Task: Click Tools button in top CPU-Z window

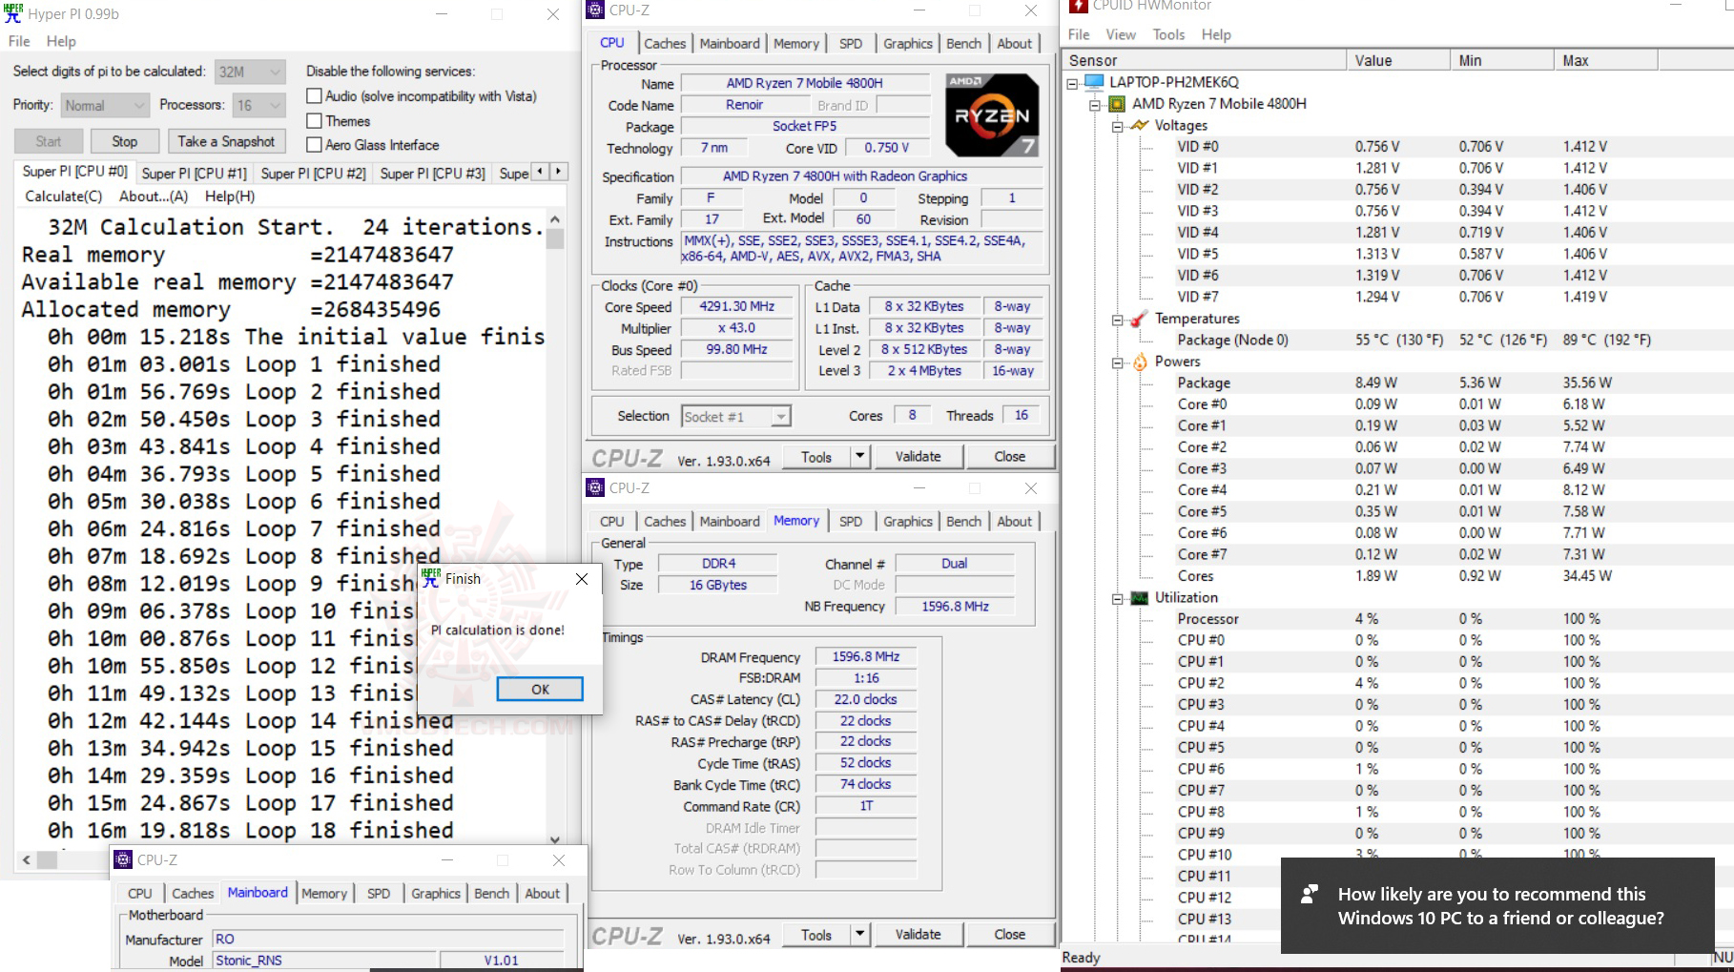Action: [x=816, y=457]
